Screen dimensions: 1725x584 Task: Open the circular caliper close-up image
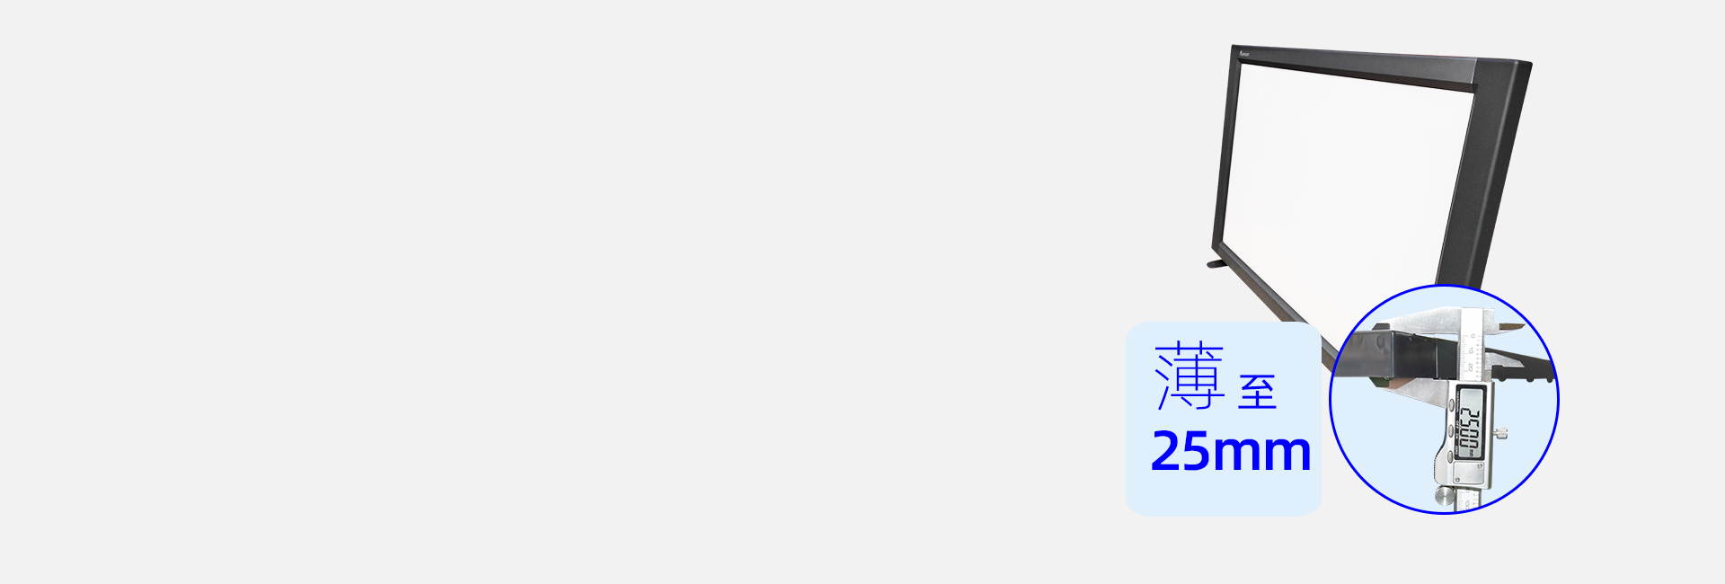pyautogui.click(x=1444, y=400)
